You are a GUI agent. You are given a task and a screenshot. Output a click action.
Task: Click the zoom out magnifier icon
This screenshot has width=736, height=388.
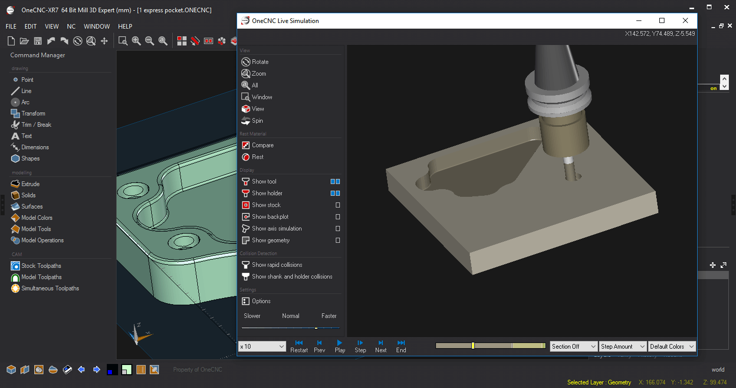(x=150, y=41)
